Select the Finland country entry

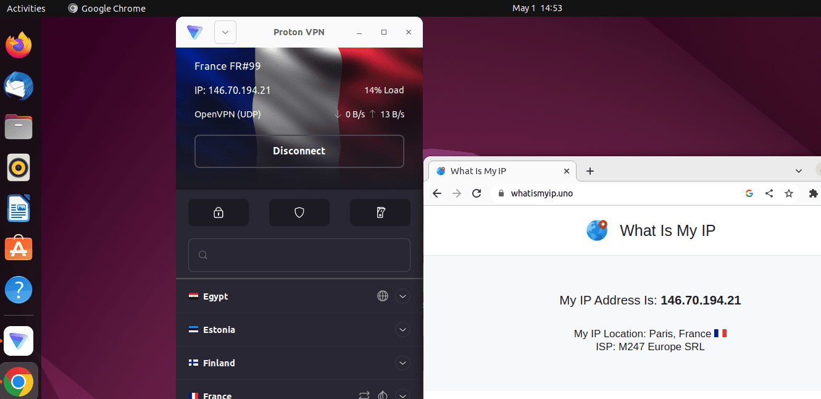[219, 363]
